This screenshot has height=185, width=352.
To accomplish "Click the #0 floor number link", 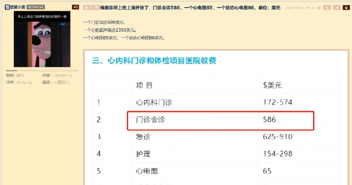I will tap(76, 7).
